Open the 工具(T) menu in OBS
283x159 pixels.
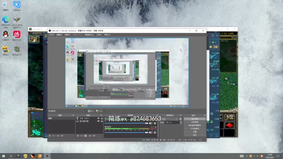point(99,35)
